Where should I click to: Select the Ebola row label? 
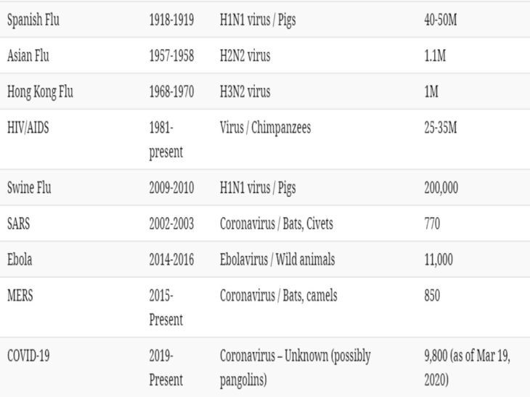(x=20, y=260)
